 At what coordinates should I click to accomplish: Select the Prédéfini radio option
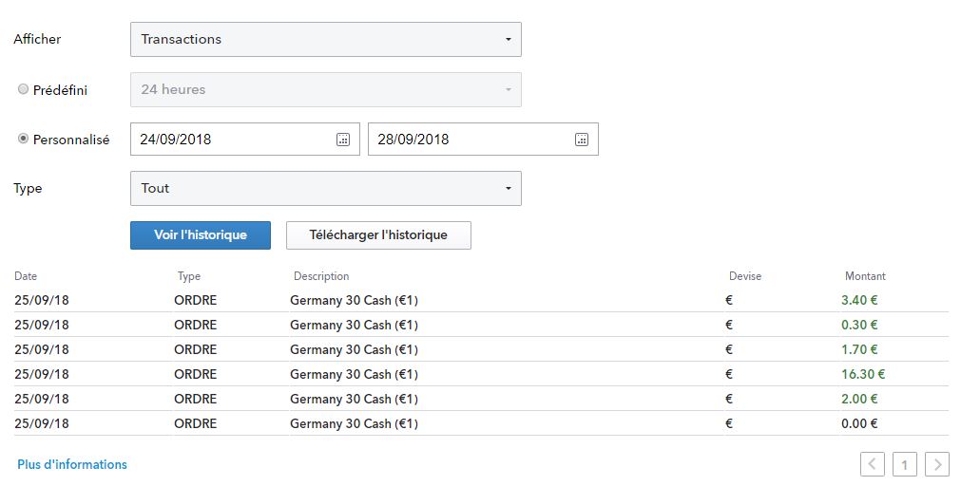coord(24,89)
